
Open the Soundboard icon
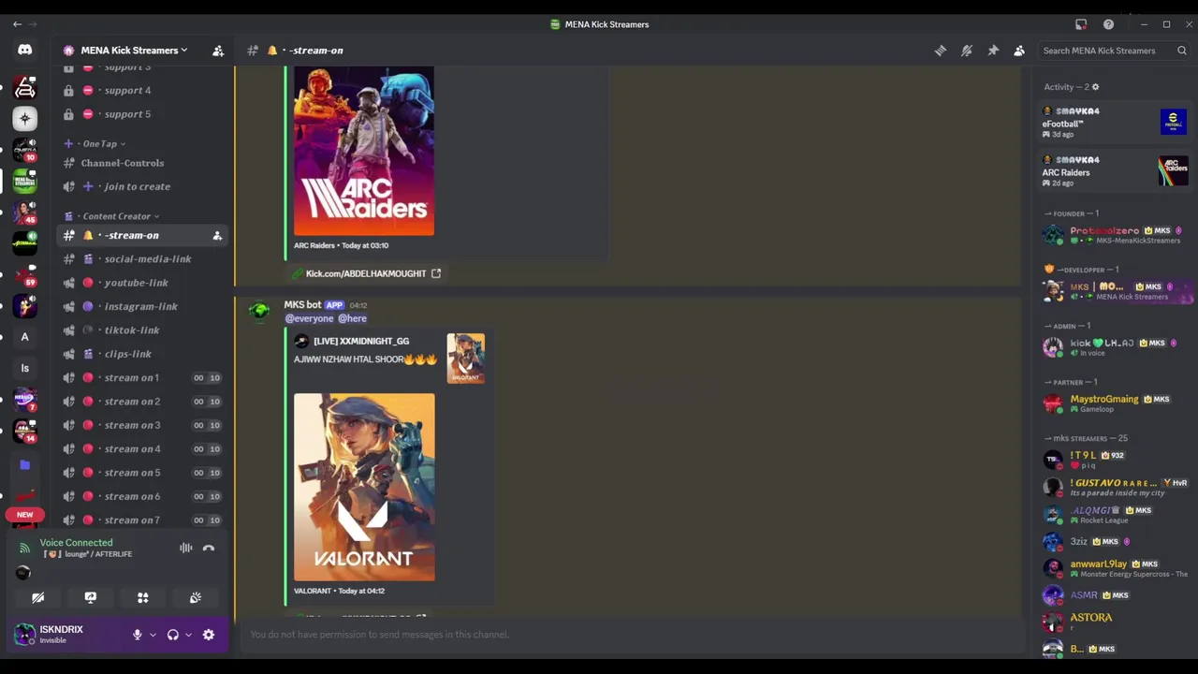[x=196, y=597]
